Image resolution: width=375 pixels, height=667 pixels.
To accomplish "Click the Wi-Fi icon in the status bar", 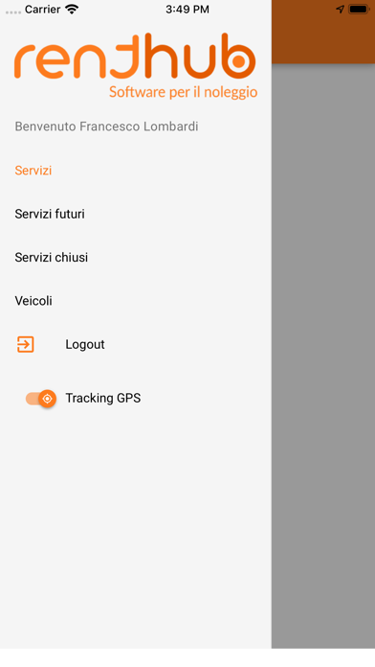I will [x=72, y=10].
